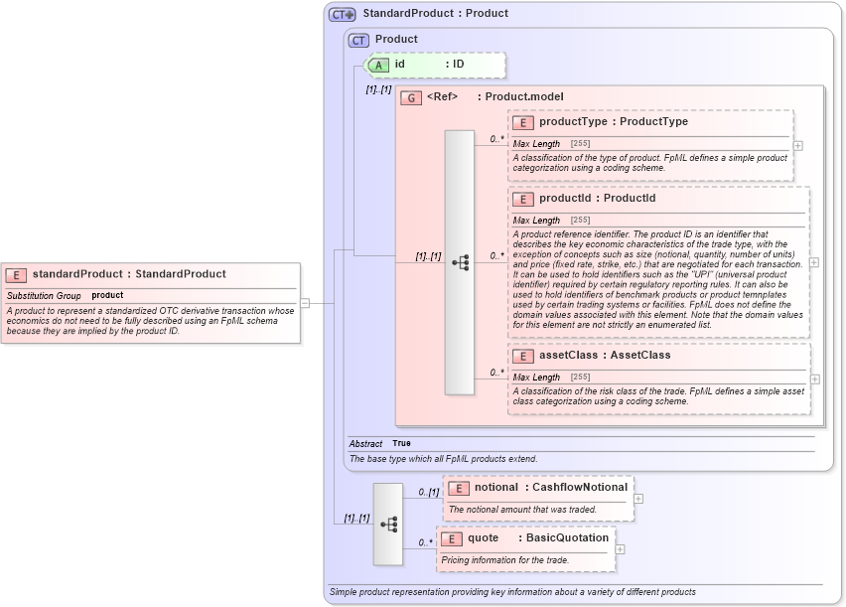Click the G group icon for Product.model
This screenshot has height=607, width=846.
411,97
